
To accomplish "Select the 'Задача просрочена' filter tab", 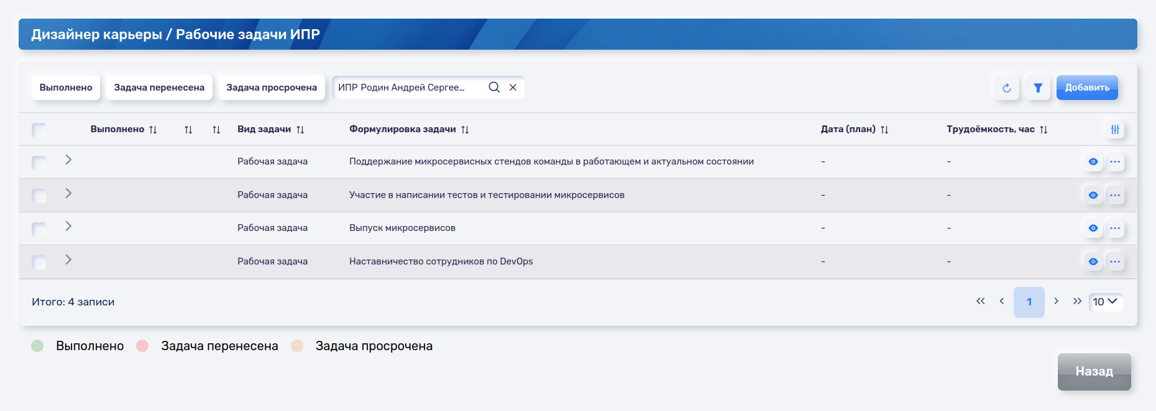I will click(271, 88).
